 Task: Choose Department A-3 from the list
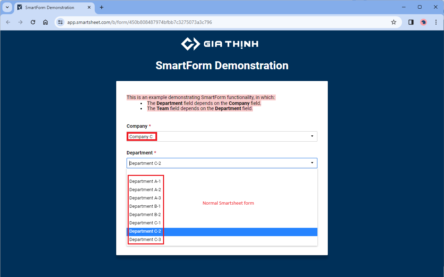click(222, 198)
